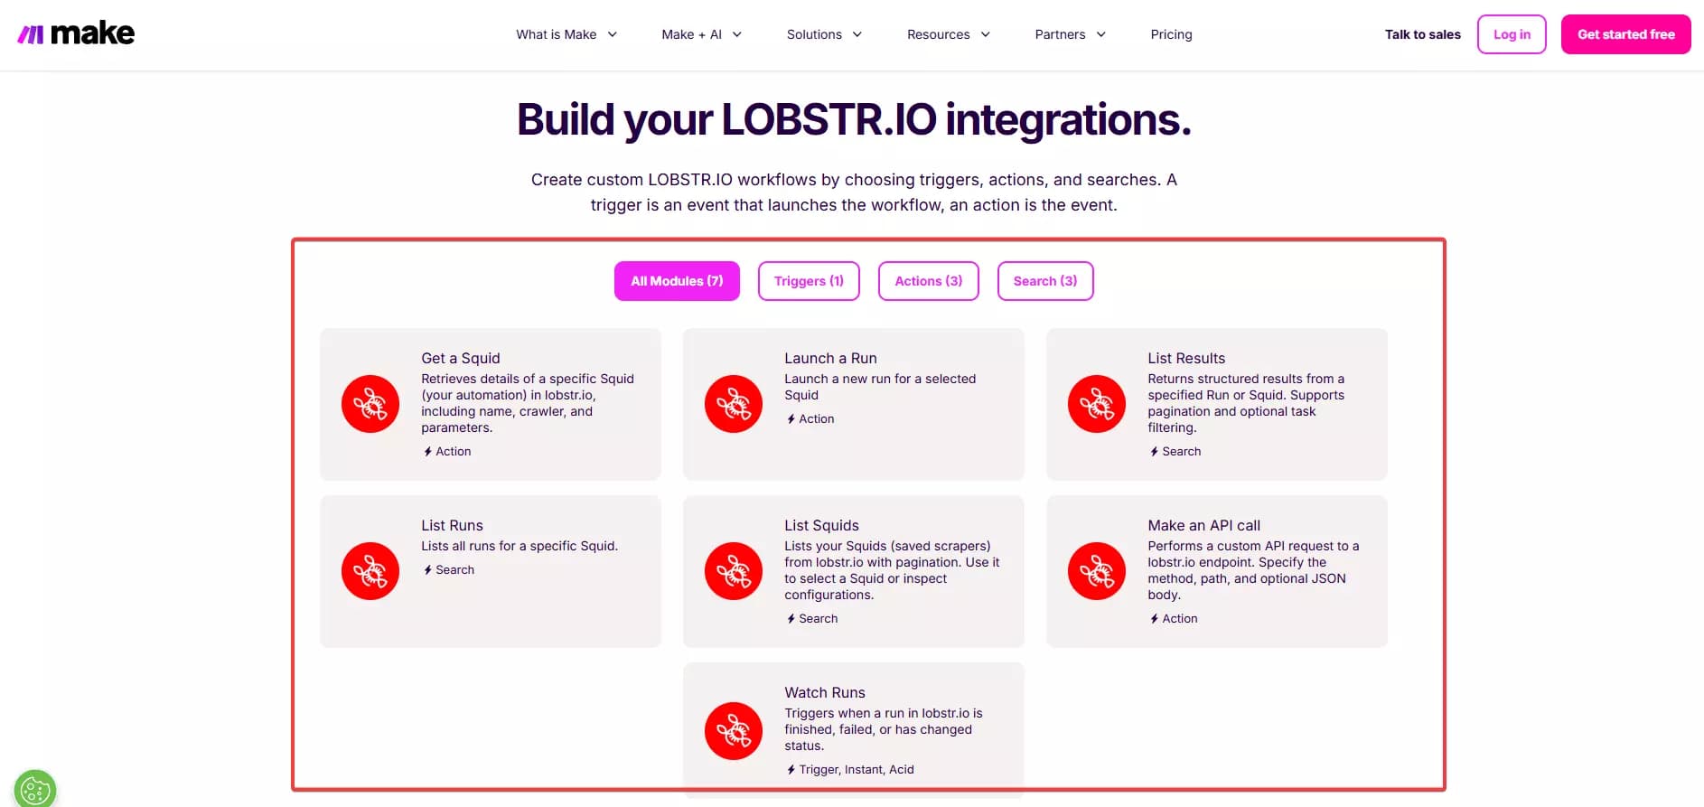1704x807 pixels.
Task: Click the List Squids lobstr icon
Action: [734, 571]
